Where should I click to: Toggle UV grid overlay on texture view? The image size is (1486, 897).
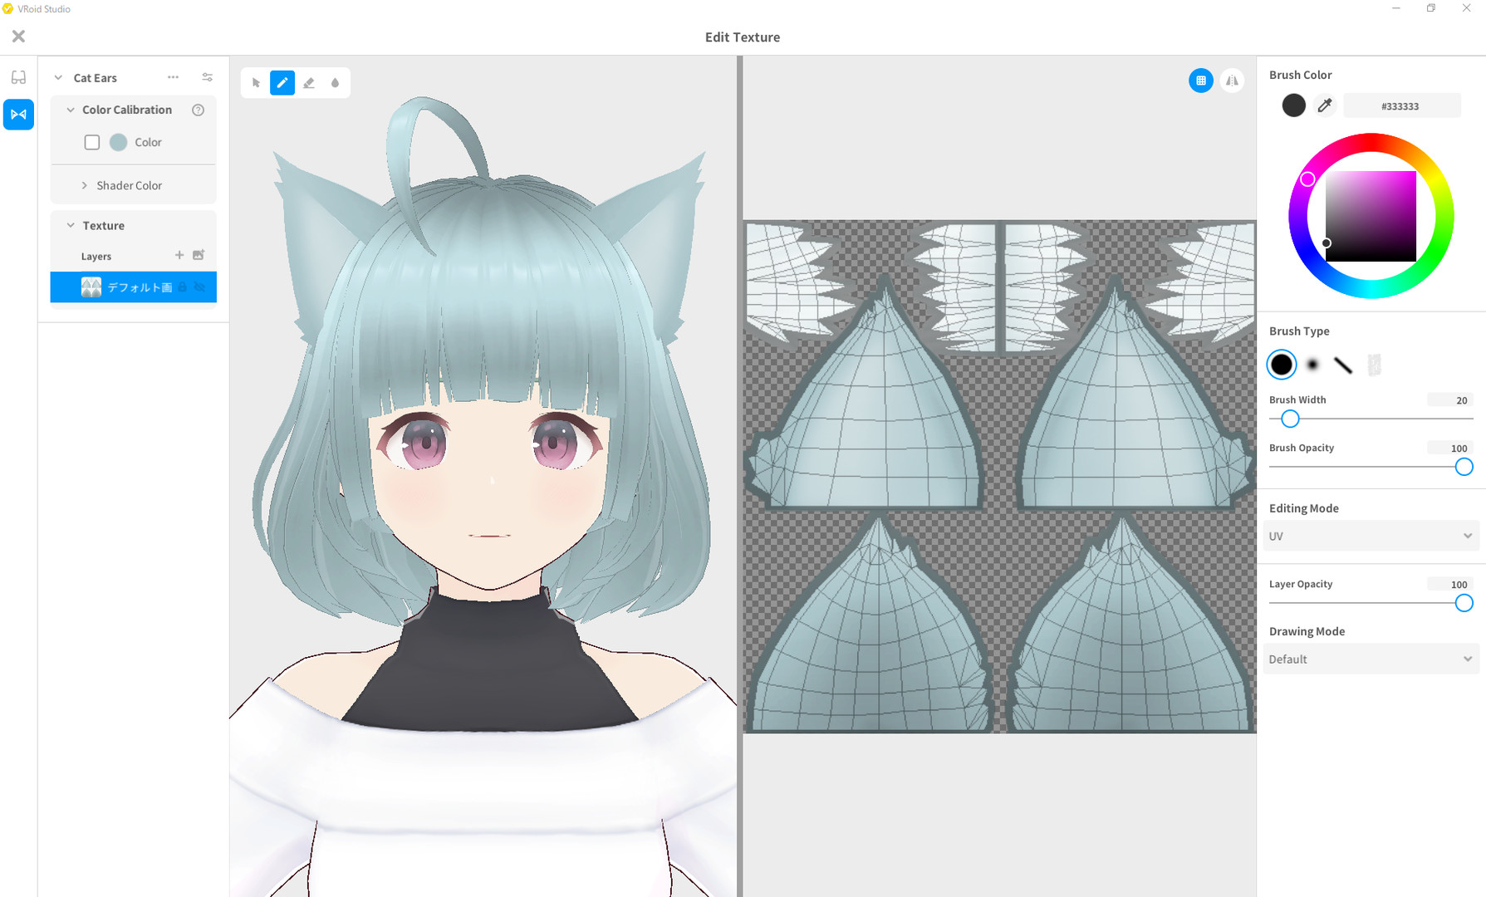tap(1201, 81)
